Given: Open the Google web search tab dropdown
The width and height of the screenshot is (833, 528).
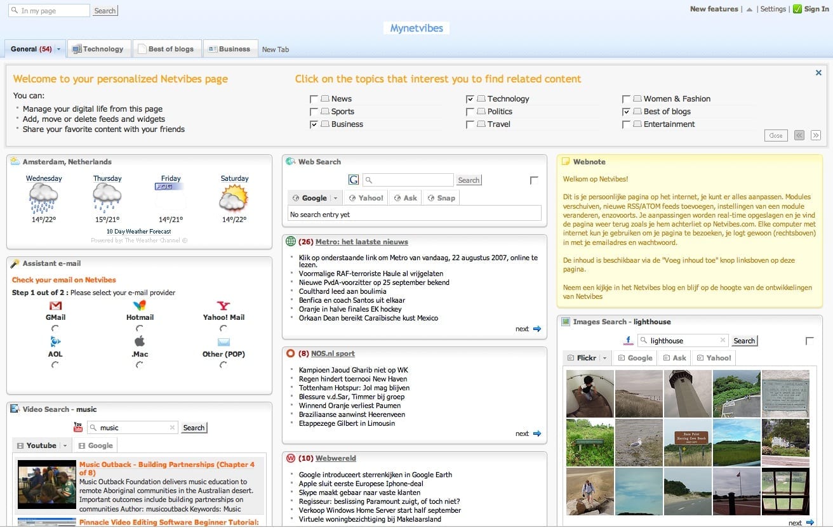Looking at the screenshot, I should coord(336,198).
